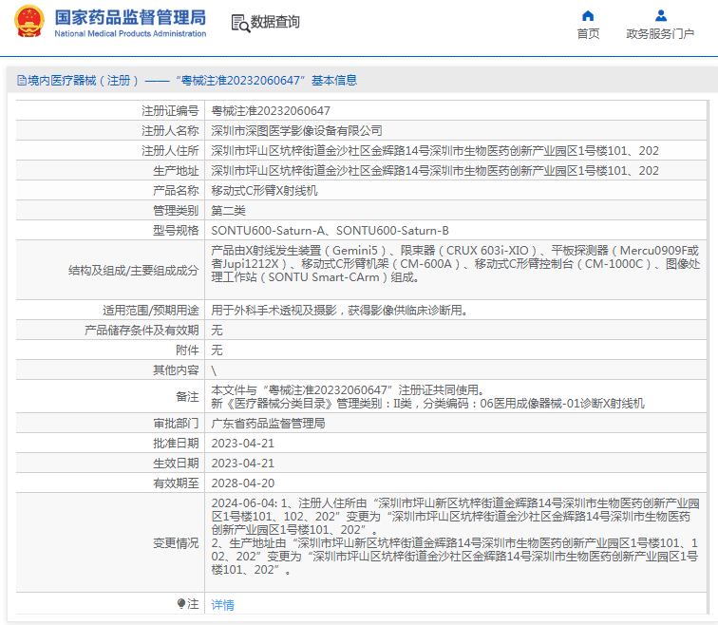Screen dimensions: 718x625
Task: Click 无 value in 附件 row
Action: [x=217, y=350]
